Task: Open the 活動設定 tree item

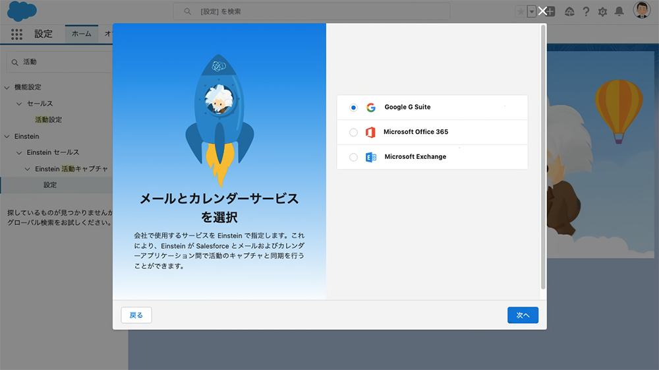Action: pos(48,120)
